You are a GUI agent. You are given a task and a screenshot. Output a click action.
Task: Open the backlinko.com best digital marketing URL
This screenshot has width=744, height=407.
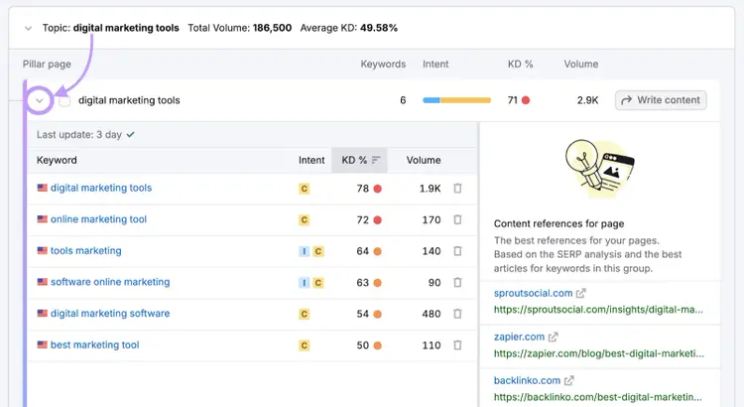(598, 397)
